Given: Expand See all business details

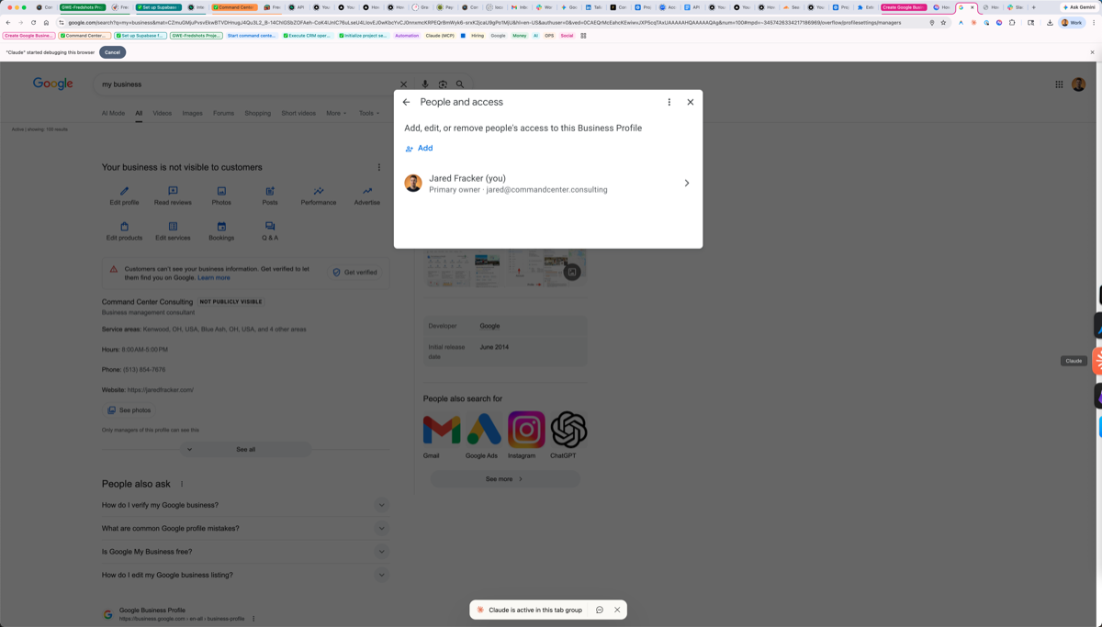Looking at the screenshot, I should (x=245, y=448).
